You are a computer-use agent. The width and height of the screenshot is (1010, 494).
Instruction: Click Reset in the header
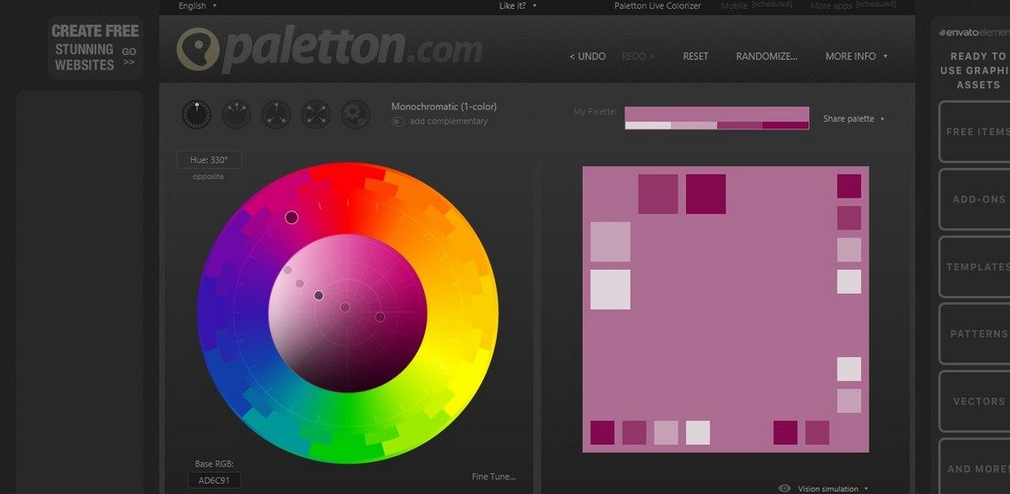[696, 56]
